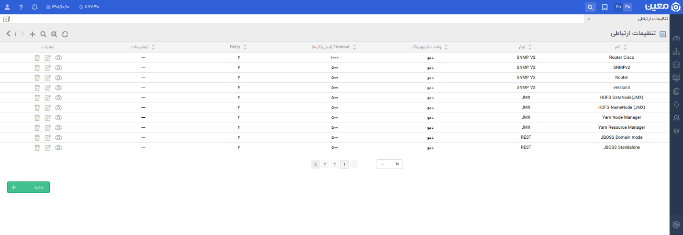The height and width of the screenshot is (235, 683).
Task: Close the تنظیمات ارتباطی tab
Action: (589, 19)
